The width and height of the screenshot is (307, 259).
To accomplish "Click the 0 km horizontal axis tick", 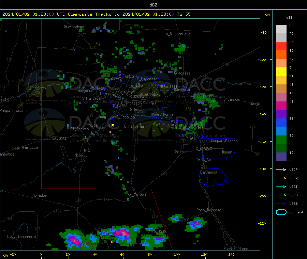I will pos(41,254).
